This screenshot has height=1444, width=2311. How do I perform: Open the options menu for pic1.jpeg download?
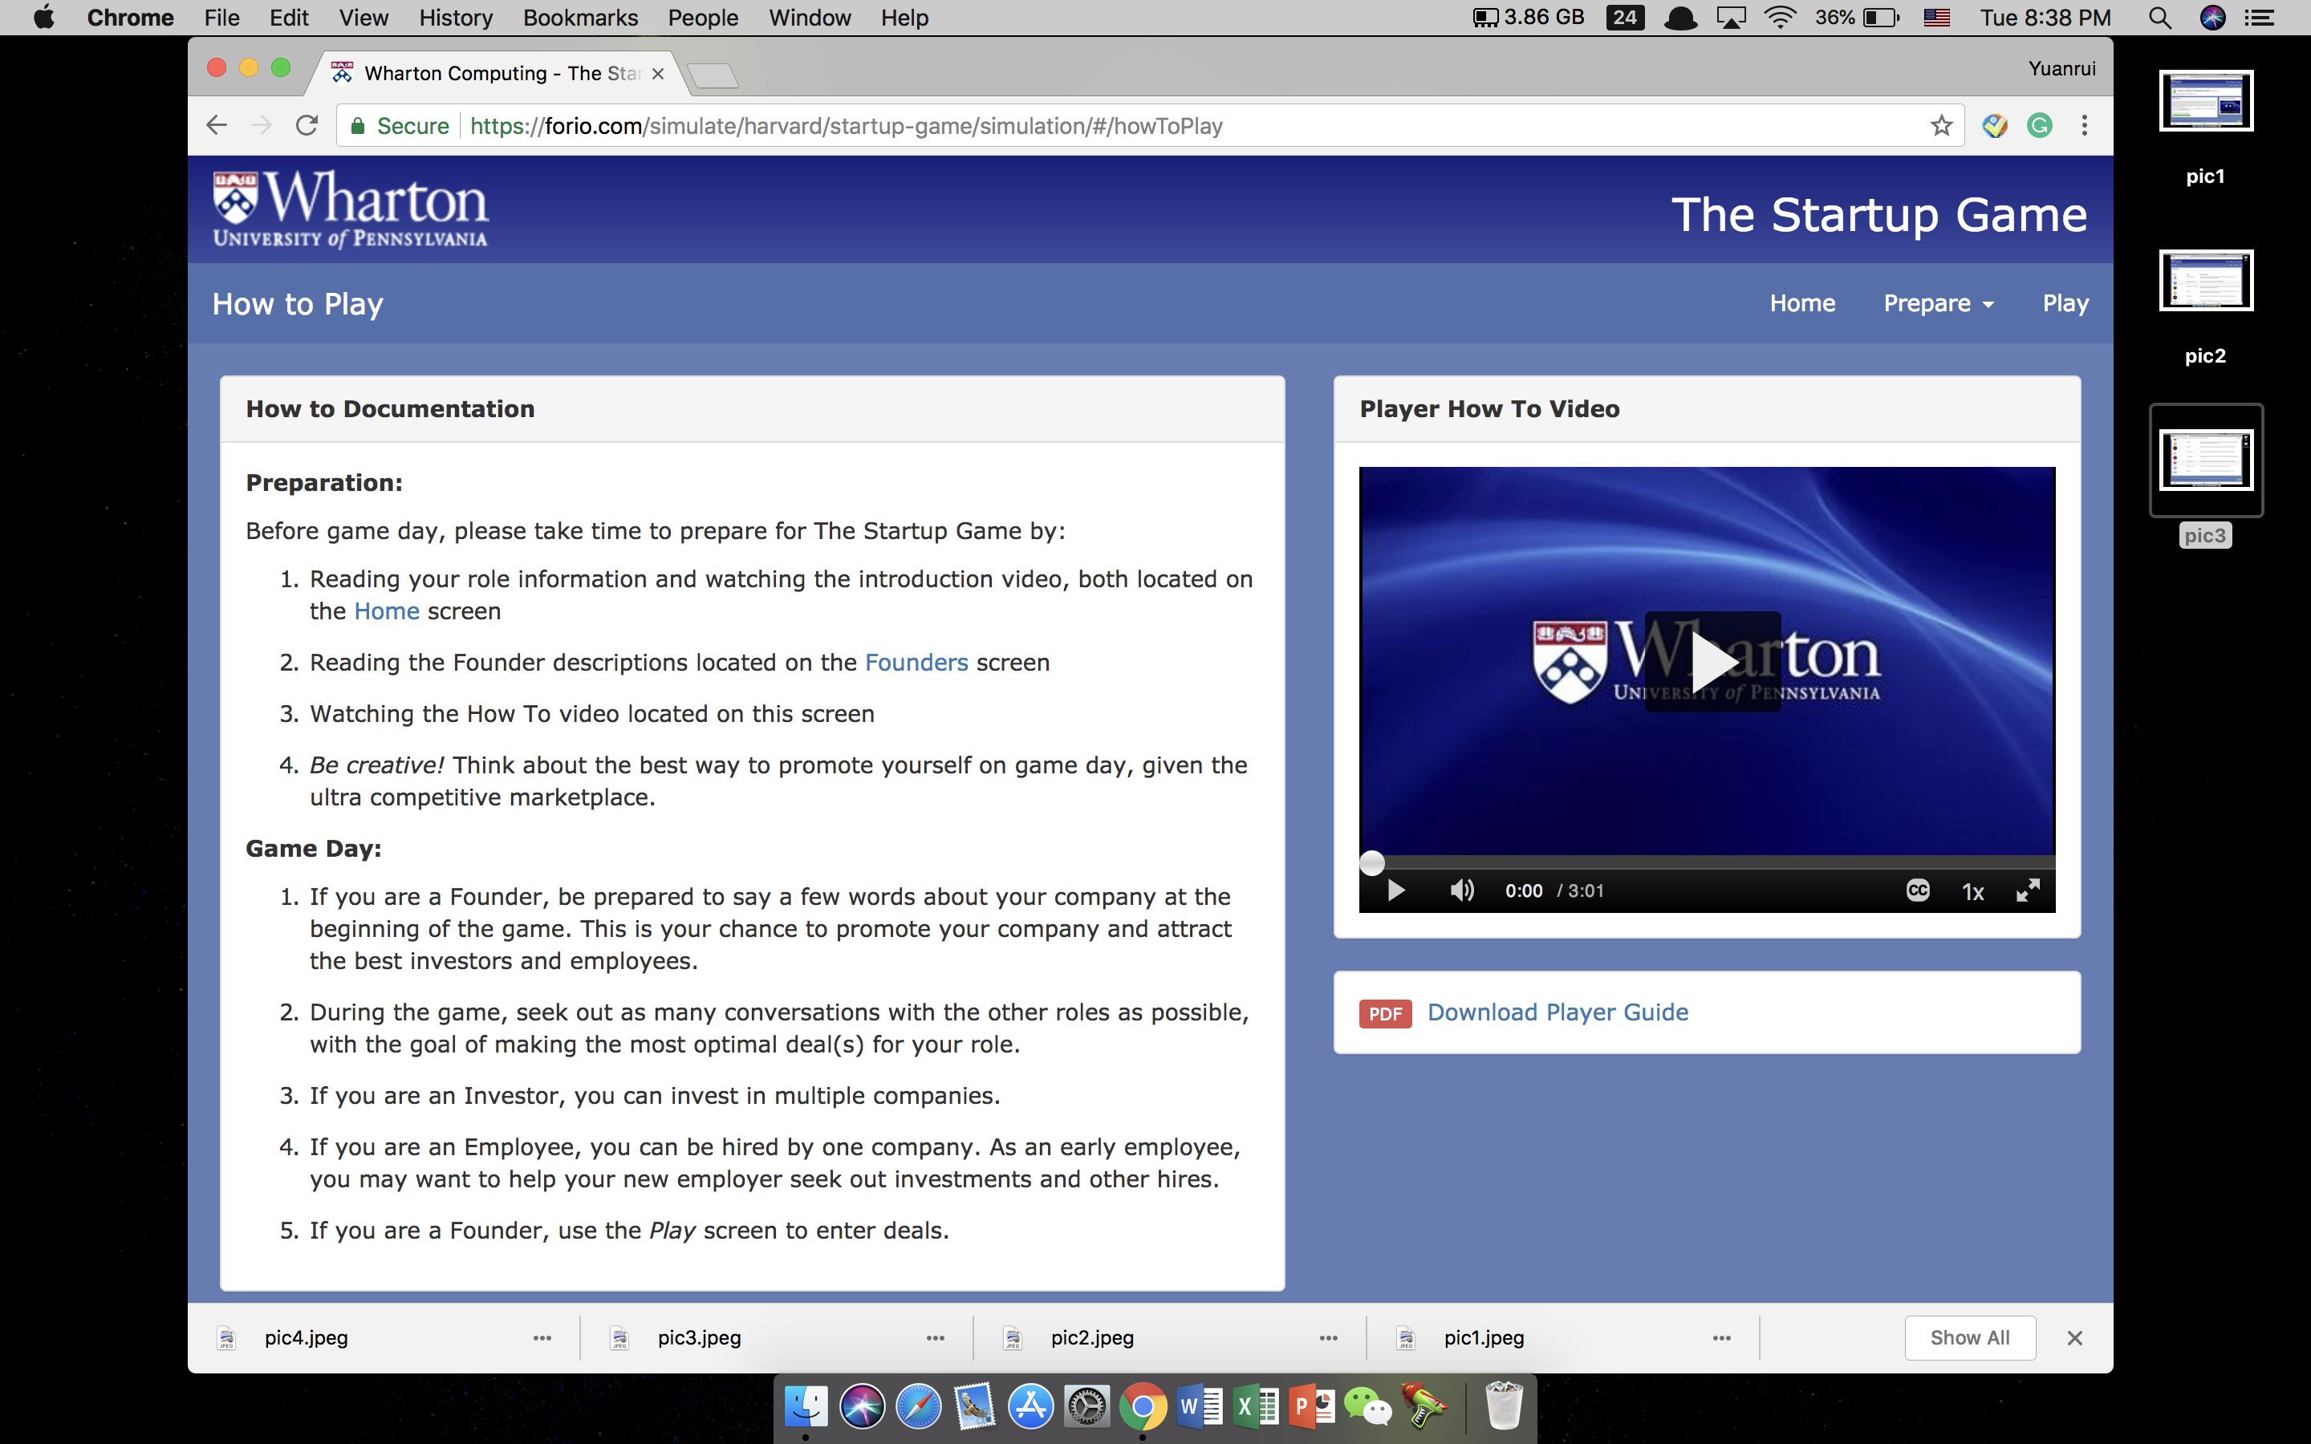1722,1338
